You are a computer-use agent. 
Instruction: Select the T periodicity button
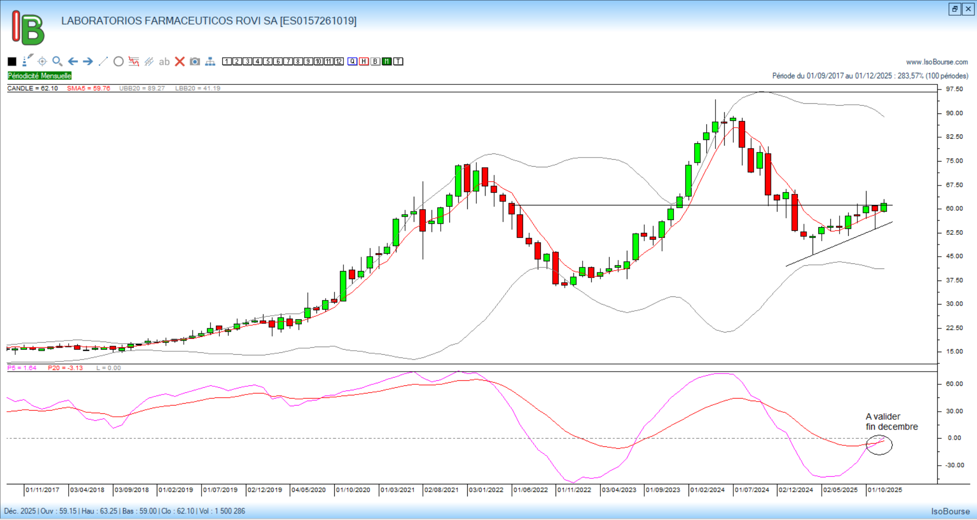[x=398, y=62]
